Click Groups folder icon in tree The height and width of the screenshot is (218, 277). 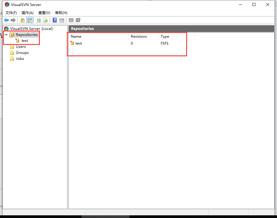[12, 53]
